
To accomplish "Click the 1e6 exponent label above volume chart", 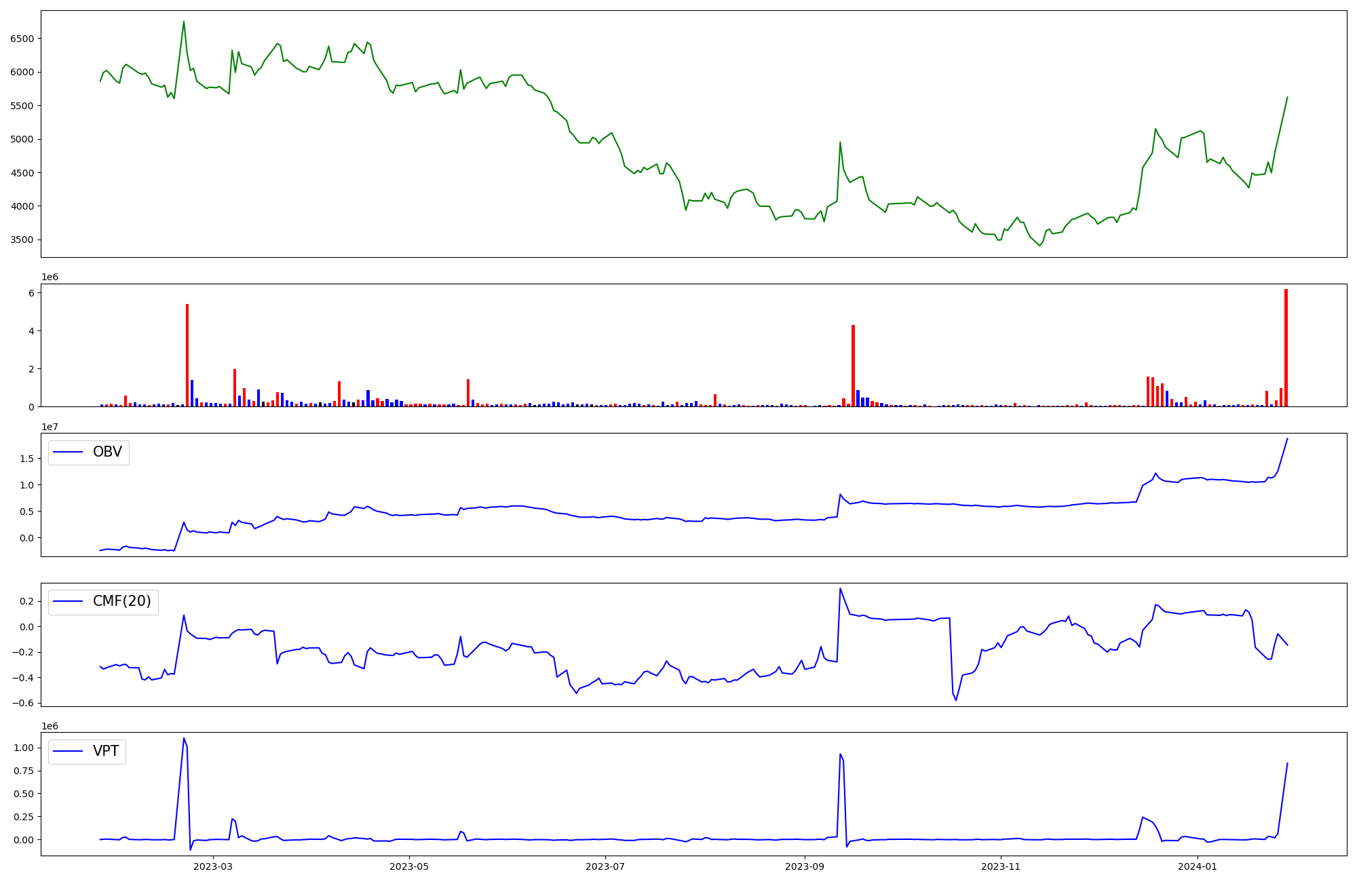I will [50, 277].
